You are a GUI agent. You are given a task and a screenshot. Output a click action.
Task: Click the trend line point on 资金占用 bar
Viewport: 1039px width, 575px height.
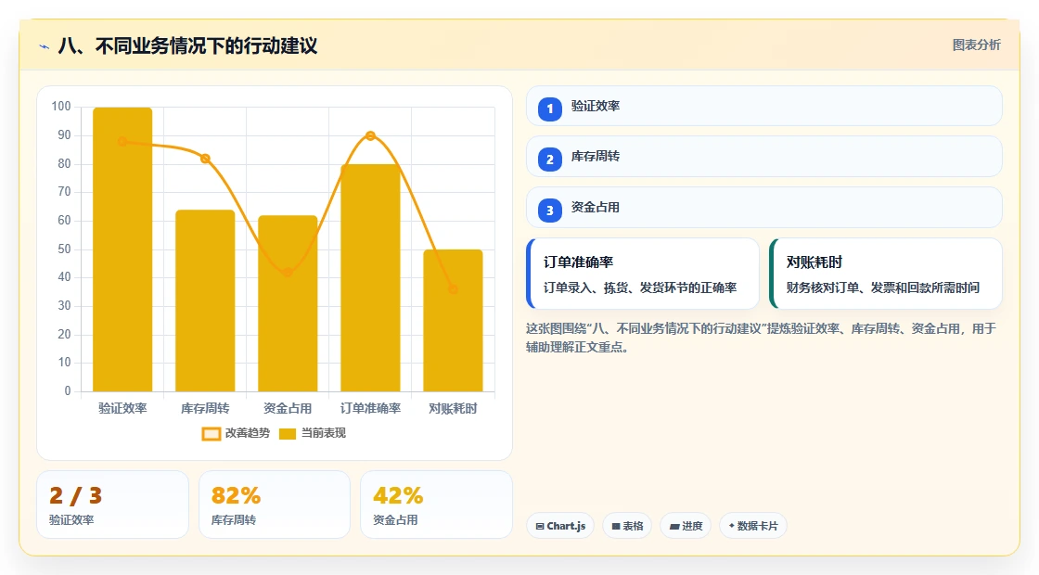(x=288, y=273)
